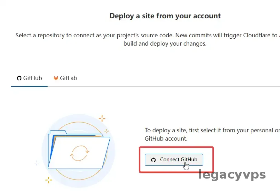The image size is (280, 191).
Task: Click the large orange sparkle above the folder
Action: (x=102, y=119)
